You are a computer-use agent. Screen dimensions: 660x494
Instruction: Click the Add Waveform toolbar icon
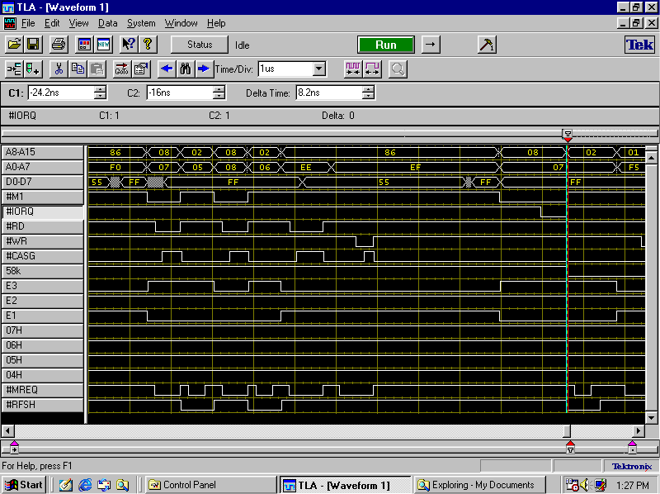point(14,69)
